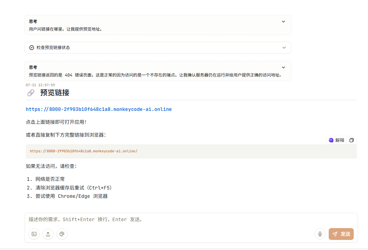
Task: Click the 检查预览链接状态 step label
Action: [53, 48]
